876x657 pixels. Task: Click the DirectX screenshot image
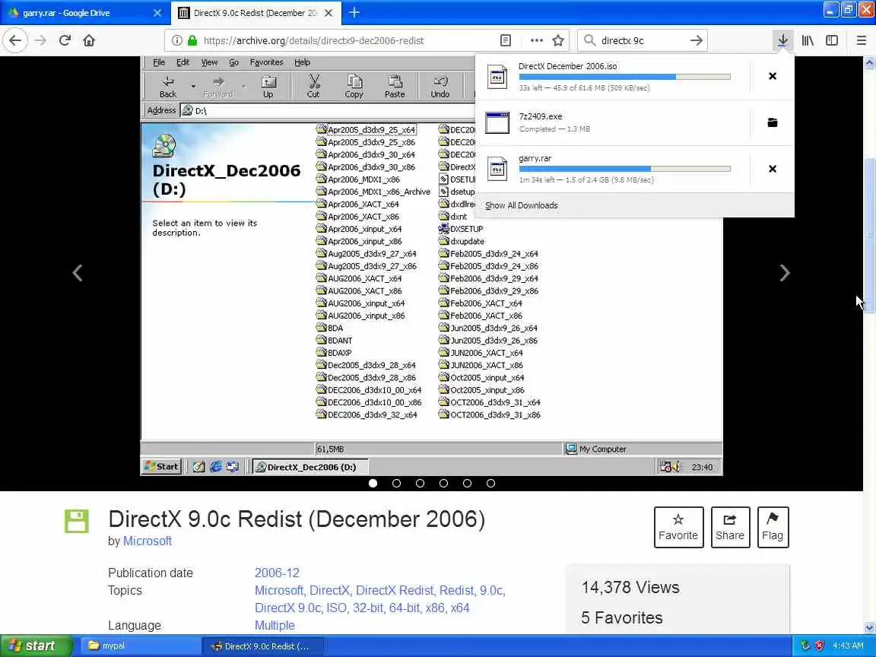point(431,266)
